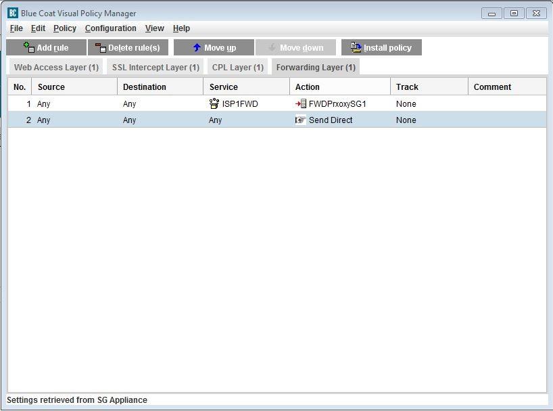553x411 pixels.
Task: Click Track None in rule 1
Action: (406, 103)
